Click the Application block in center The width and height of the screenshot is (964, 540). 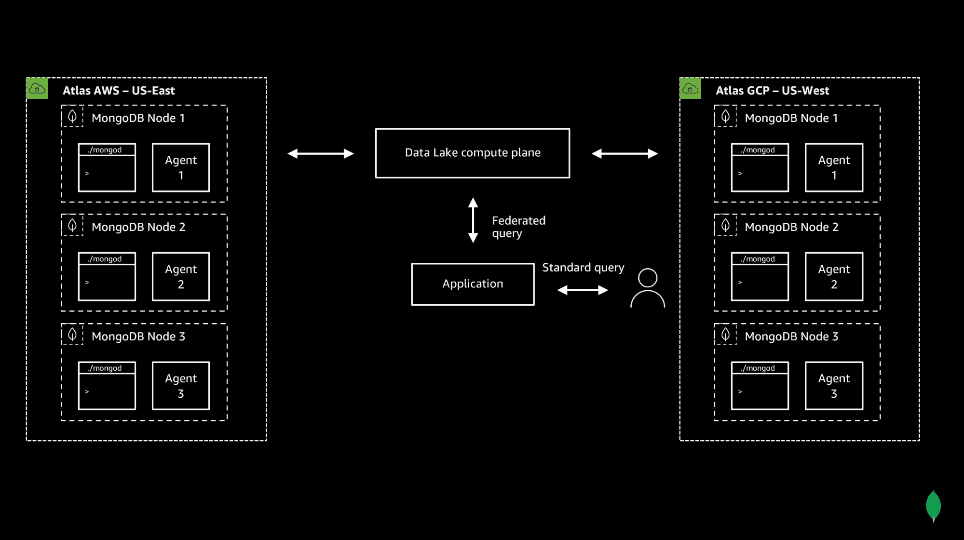(473, 283)
